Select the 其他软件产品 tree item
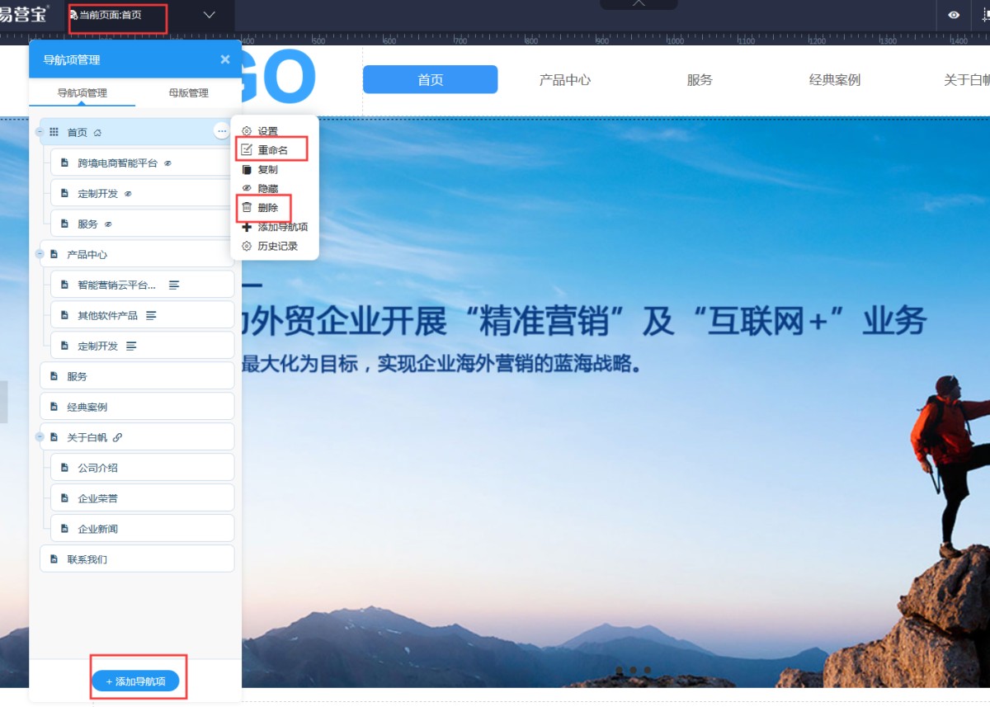This screenshot has height=707, width=990. 143,315
